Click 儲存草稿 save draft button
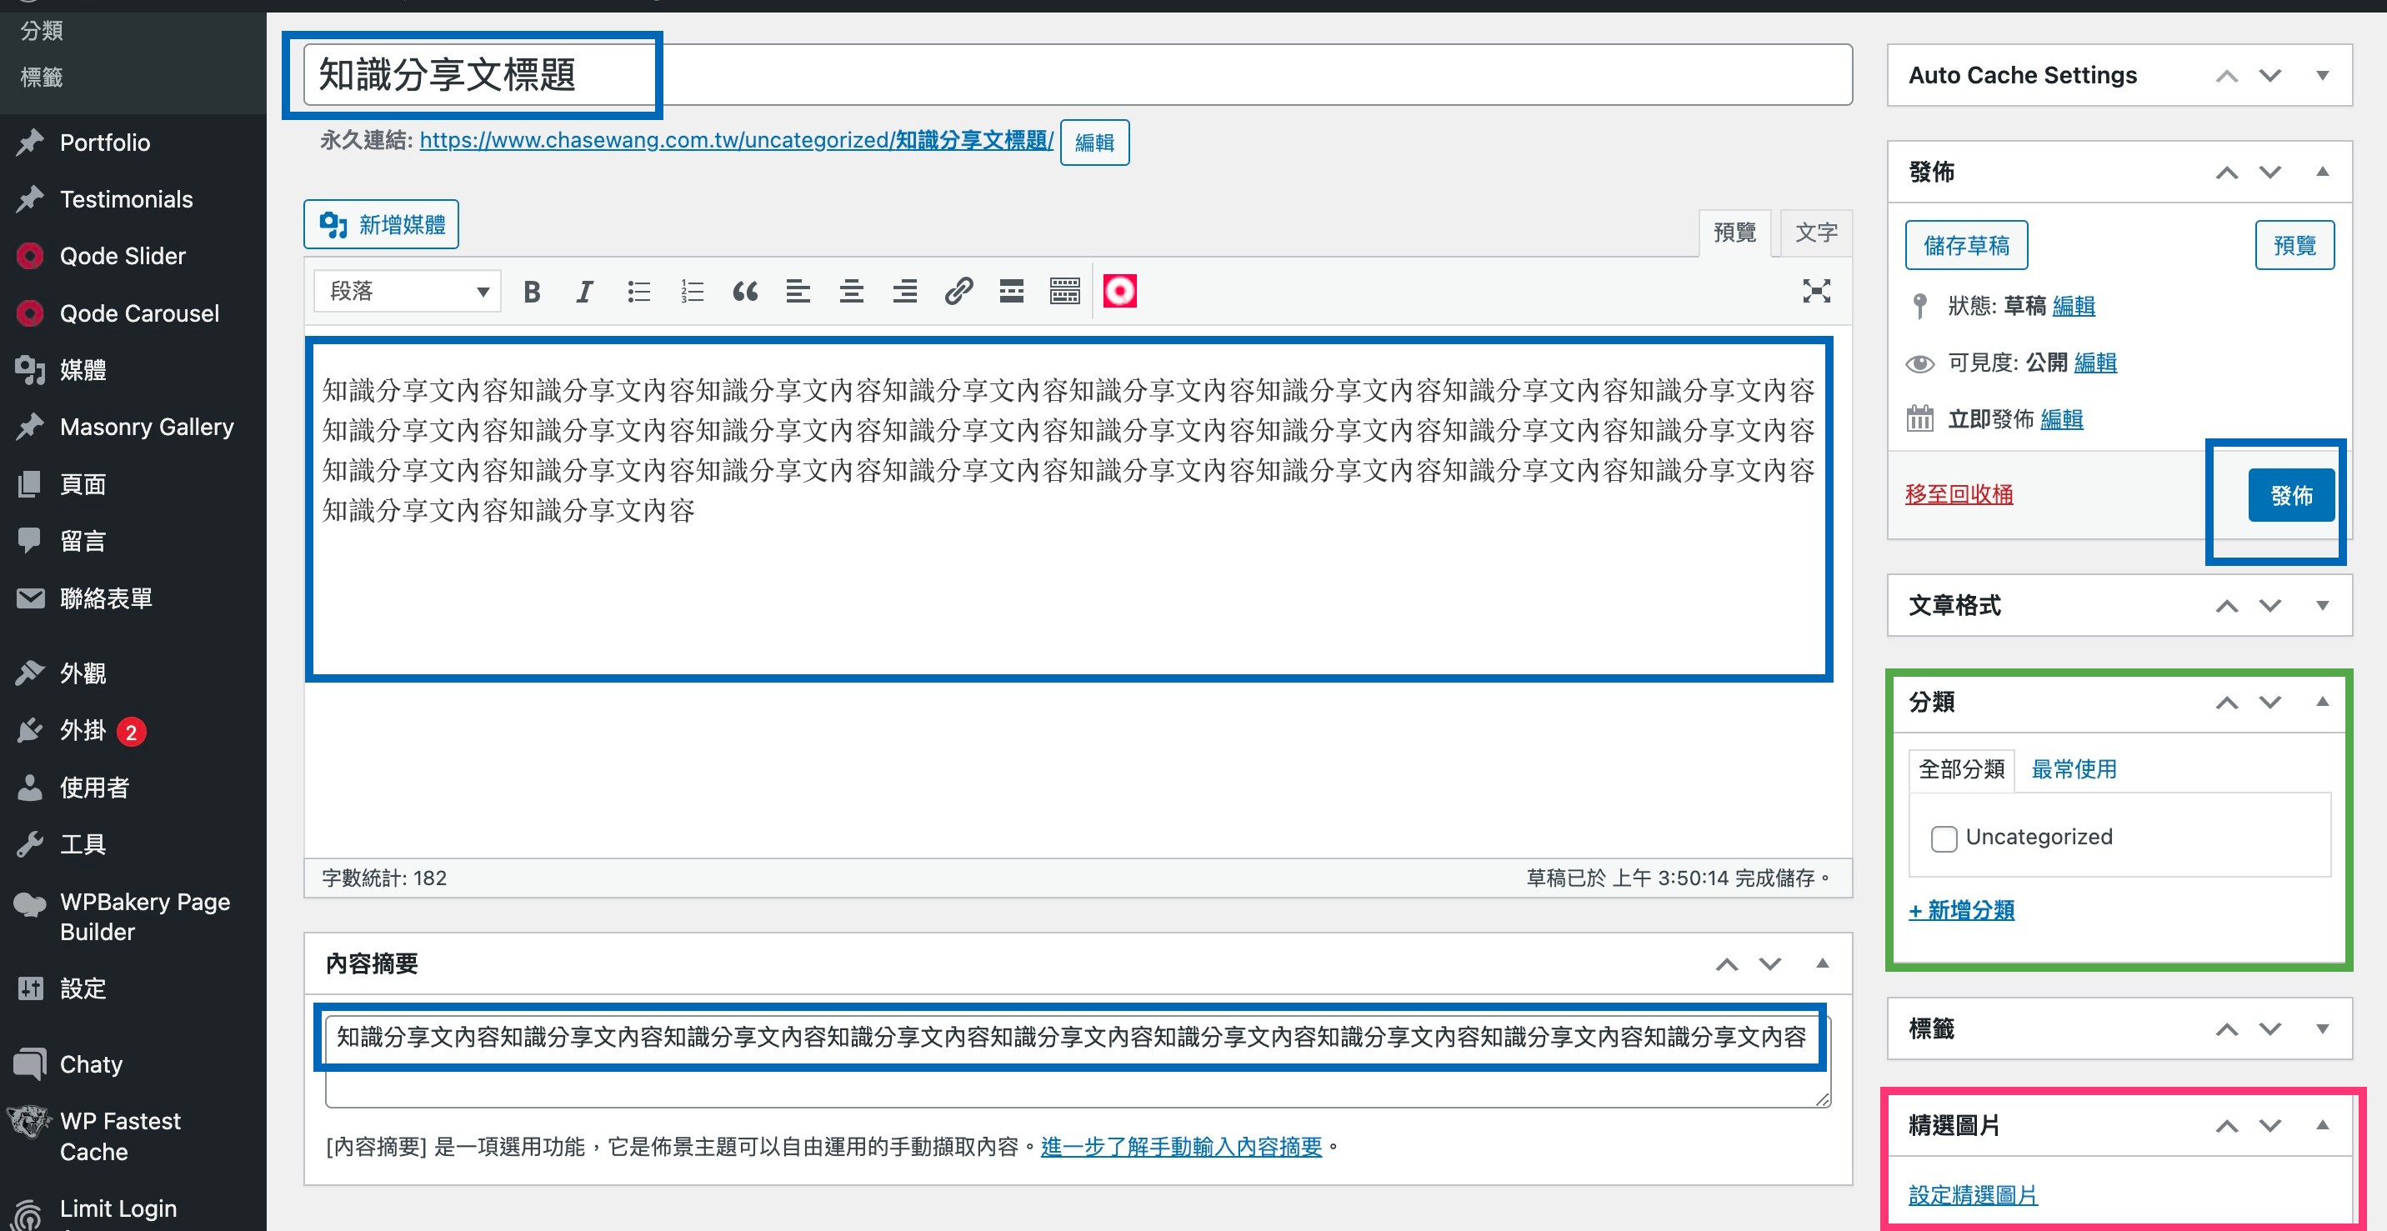The width and height of the screenshot is (2387, 1231). (x=1966, y=246)
